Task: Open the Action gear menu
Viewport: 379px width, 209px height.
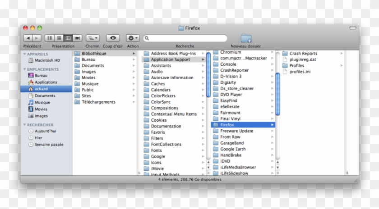Action: pyautogui.click(x=133, y=38)
